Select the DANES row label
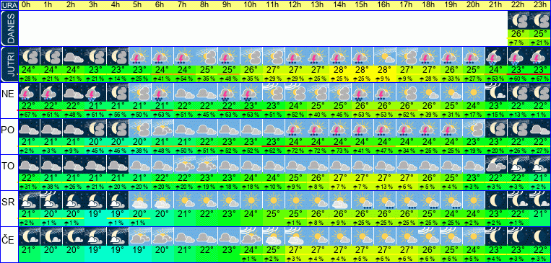551x263 pixels. pyautogui.click(x=9, y=28)
